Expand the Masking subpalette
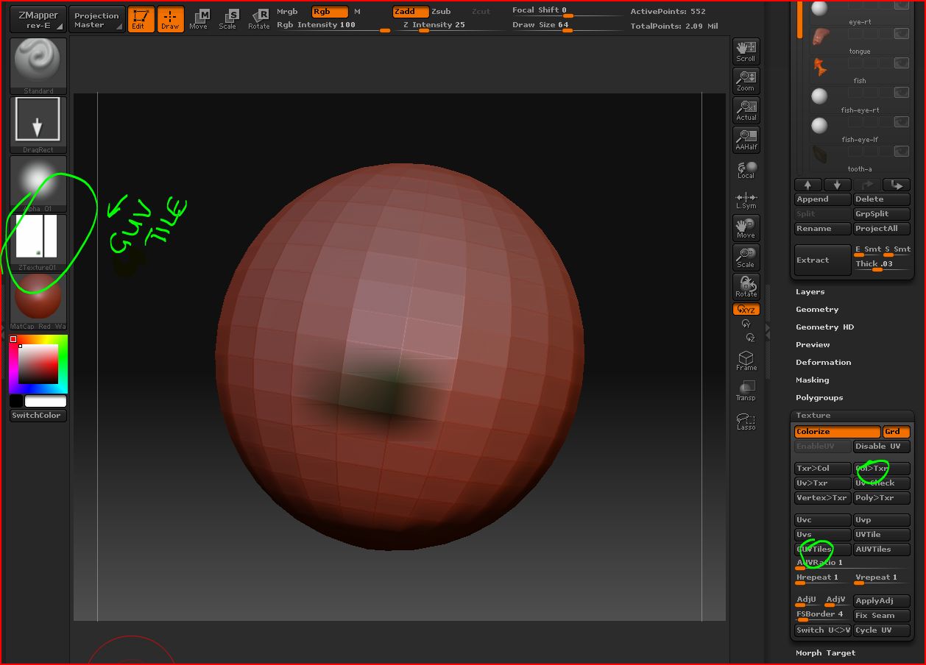This screenshot has width=926, height=665. 812,380
